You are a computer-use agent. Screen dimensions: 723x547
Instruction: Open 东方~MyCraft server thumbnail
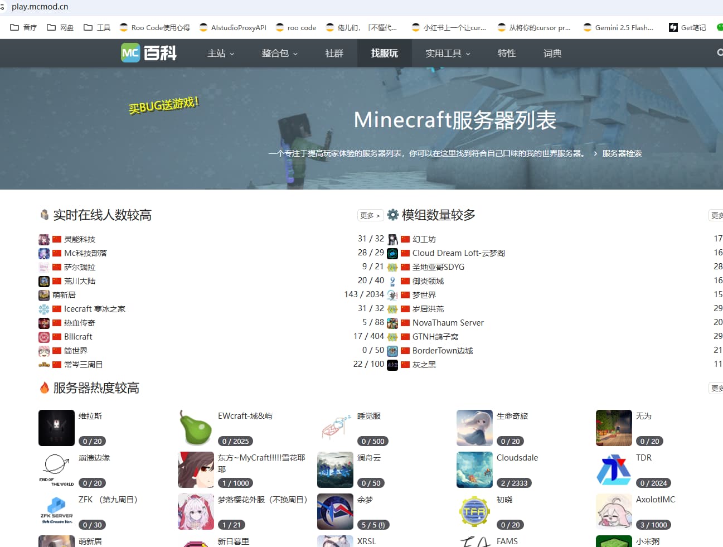196,469
